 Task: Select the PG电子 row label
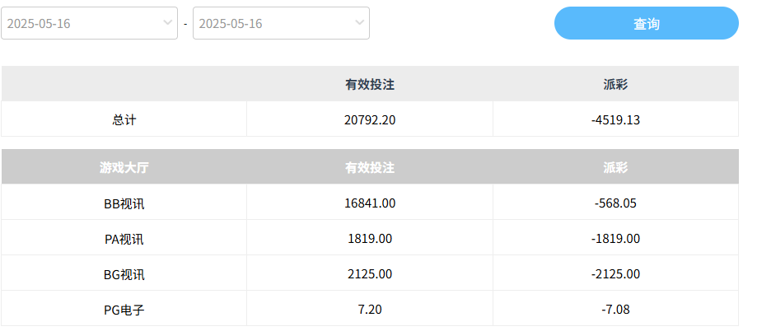(124, 310)
